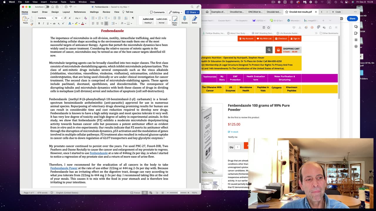Screen dimensions: 376x211
Task: Apply the yellow text highlight color
Action: click(76, 23)
